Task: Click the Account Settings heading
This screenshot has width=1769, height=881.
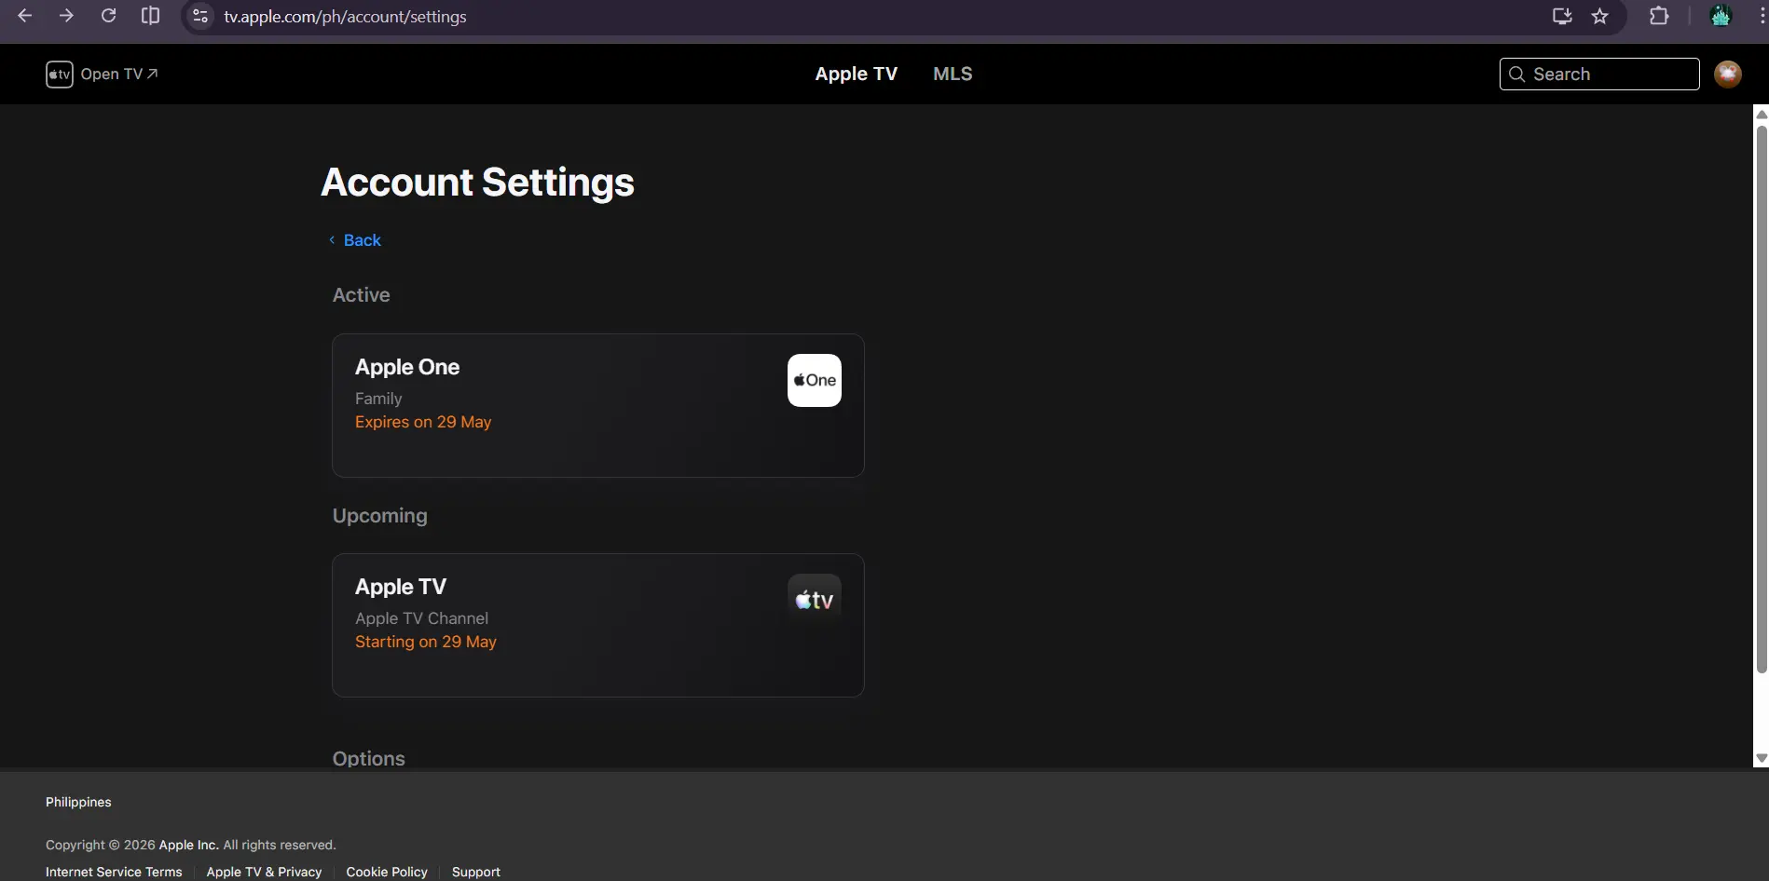Action: (x=477, y=183)
